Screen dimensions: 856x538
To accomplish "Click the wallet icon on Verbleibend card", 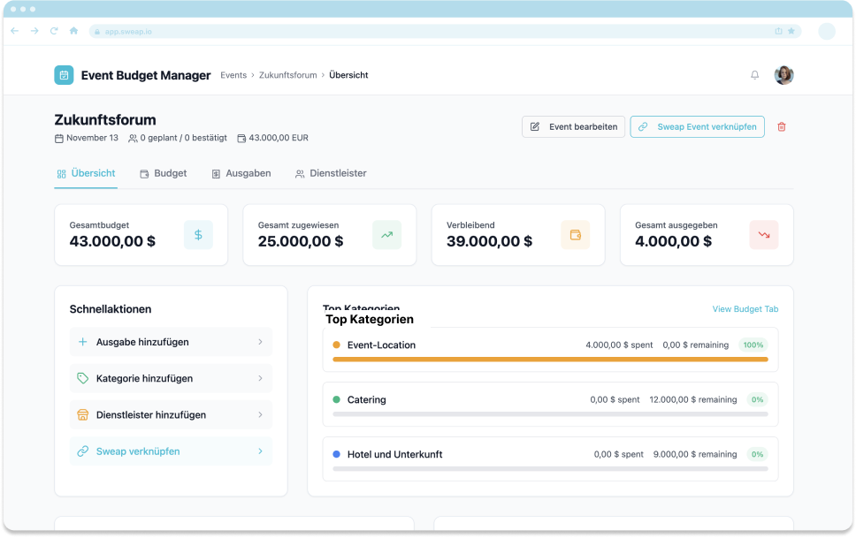I will 575,235.
